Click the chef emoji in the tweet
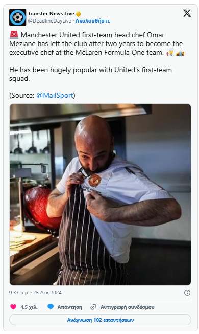 point(170,52)
